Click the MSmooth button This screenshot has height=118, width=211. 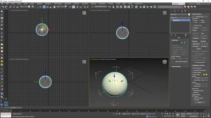195,41
